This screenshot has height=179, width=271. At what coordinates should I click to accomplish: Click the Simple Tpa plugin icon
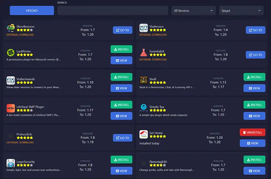pos(143,107)
